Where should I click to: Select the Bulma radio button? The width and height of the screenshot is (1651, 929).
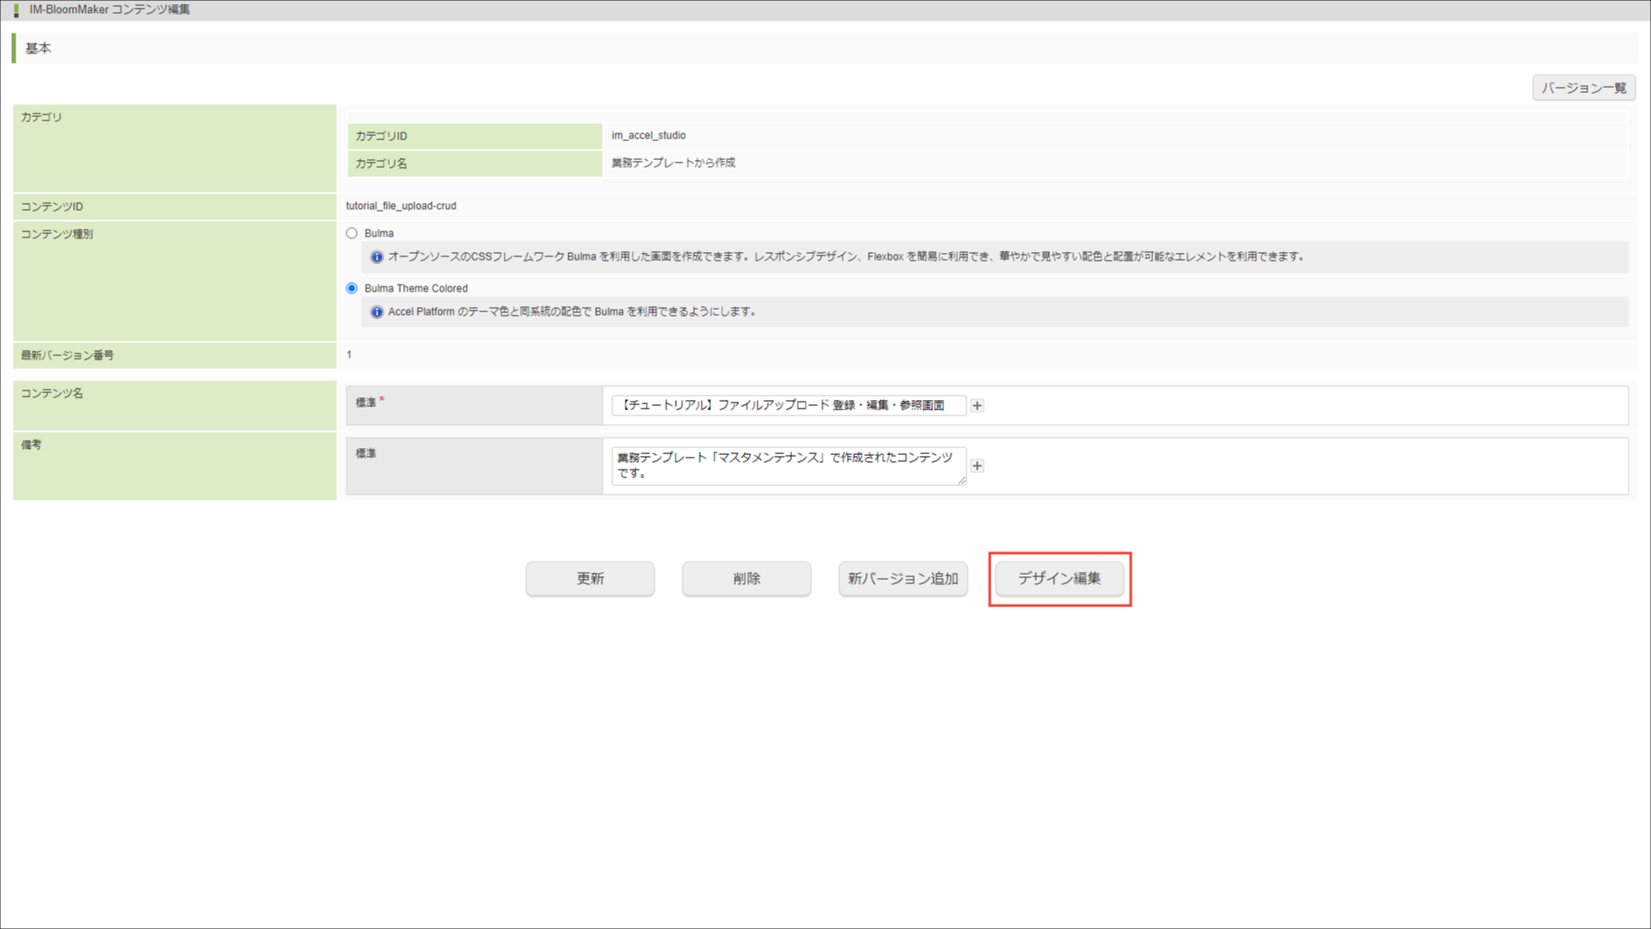352,233
